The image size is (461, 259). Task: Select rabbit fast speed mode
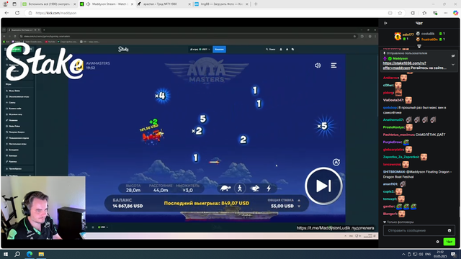pos(254,188)
